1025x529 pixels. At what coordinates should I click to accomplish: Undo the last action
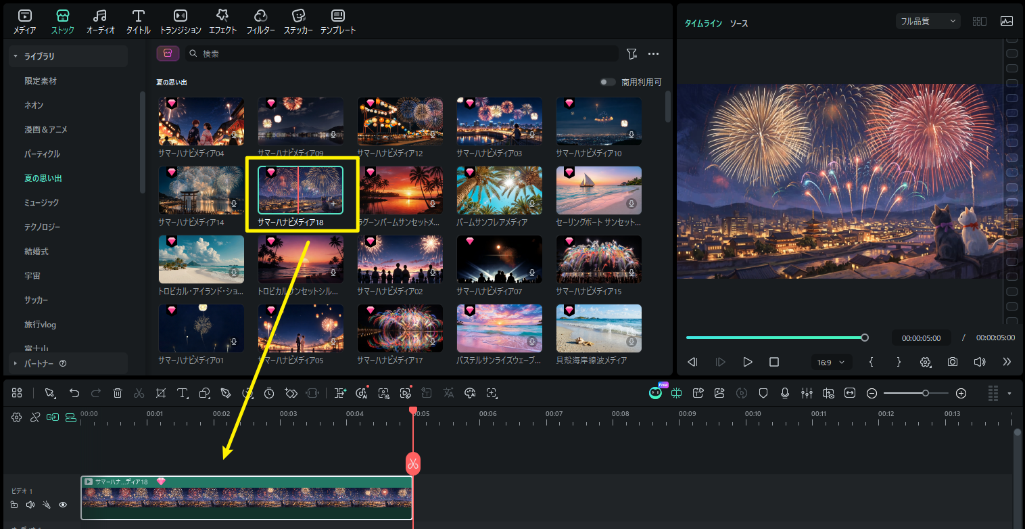pyautogui.click(x=74, y=393)
